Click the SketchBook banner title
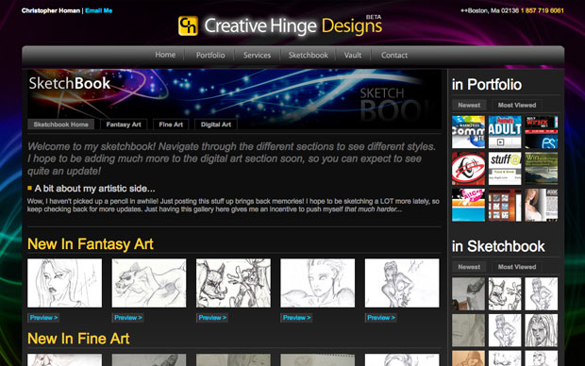 click(70, 84)
